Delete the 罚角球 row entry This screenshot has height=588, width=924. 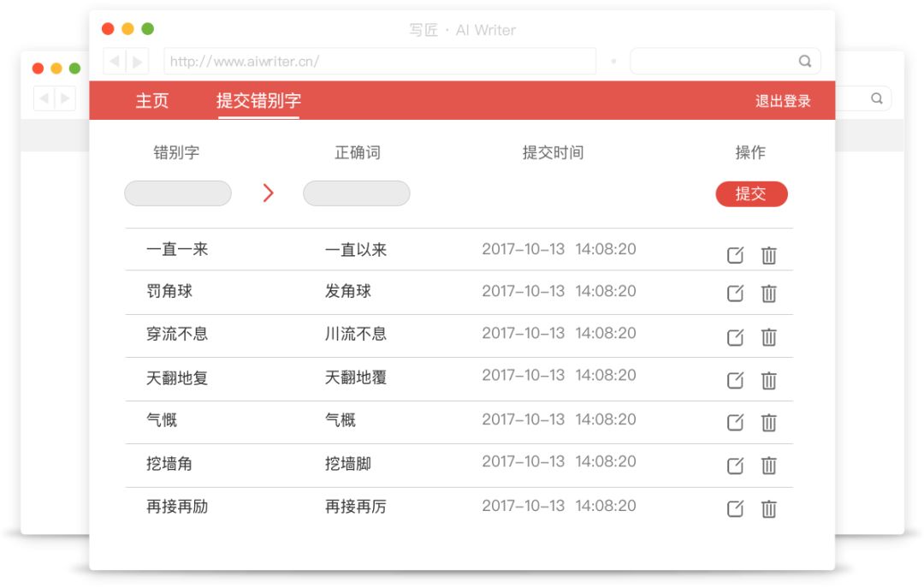click(768, 293)
